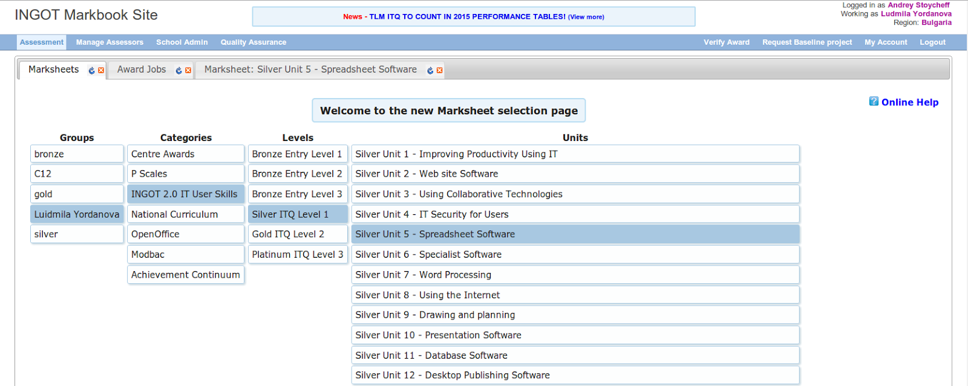The image size is (968, 386).
Task: Open Silver Unit 1 Improving Productivity Using IT
Action: click(x=575, y=154)
